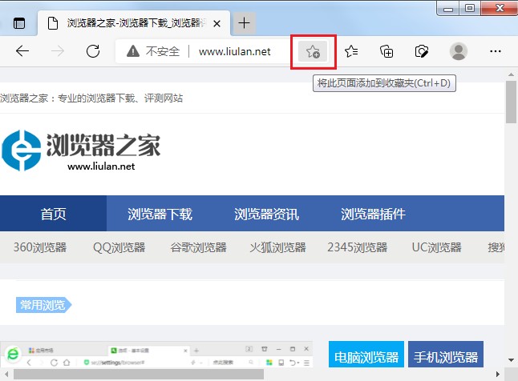Minimize the browser window

click(x=448, y=8)
